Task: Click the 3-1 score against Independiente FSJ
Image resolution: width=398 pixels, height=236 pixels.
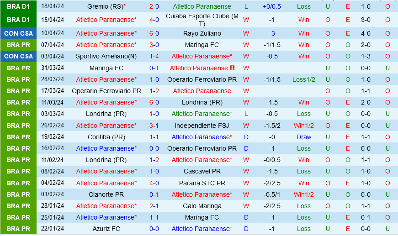Action: [x=154, y=126]
